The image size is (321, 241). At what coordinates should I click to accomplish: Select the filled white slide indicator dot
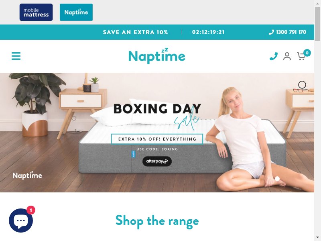click(x=277, y=179)
